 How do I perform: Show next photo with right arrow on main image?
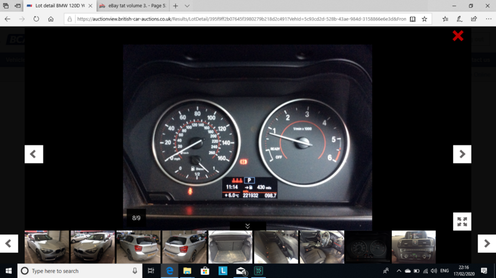(x=462, y=154)
